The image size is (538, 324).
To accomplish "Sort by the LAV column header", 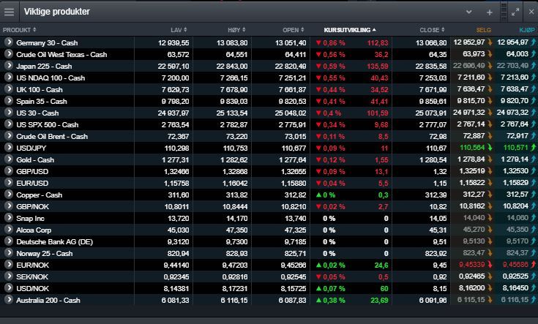I will 179,30.
